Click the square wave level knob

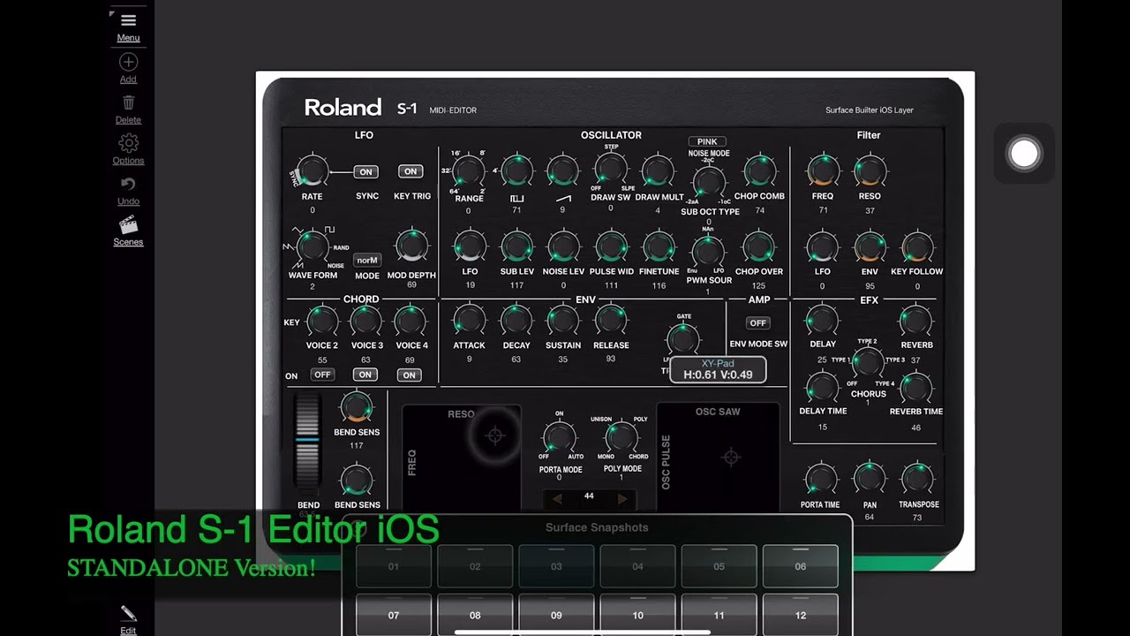516,170
